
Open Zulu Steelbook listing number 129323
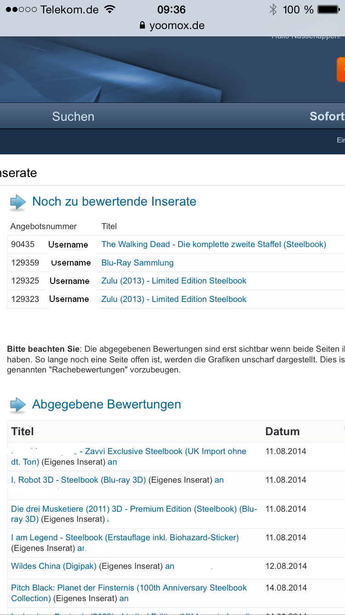coord(174,299)
